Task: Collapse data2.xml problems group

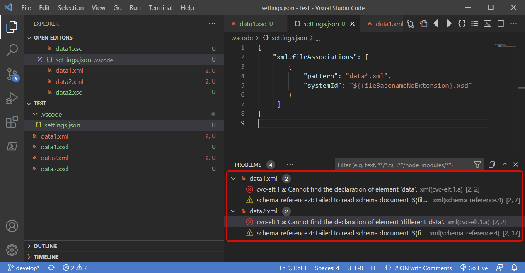Action: click(233, 211)
